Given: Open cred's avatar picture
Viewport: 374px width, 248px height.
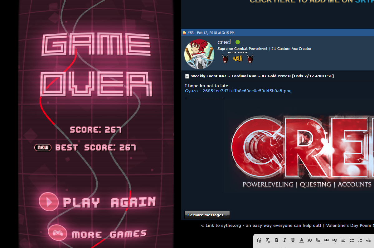Looking at the screenshot, I should [x=199, y=54].
